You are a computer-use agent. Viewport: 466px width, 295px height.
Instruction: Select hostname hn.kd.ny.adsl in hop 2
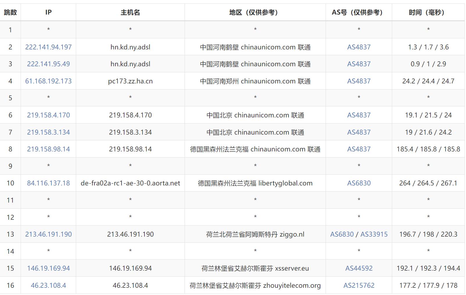click(x=130, y=47)
